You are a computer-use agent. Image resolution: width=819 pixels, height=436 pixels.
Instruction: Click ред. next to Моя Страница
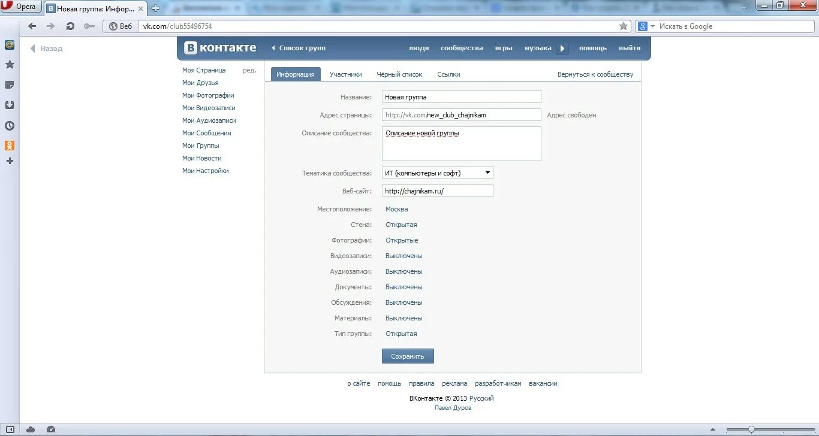(249, 70)
